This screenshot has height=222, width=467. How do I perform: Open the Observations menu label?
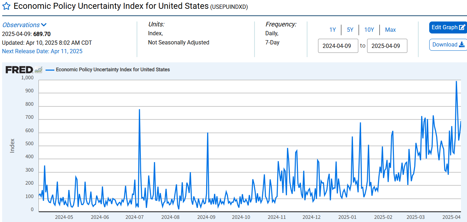point(21,25)
